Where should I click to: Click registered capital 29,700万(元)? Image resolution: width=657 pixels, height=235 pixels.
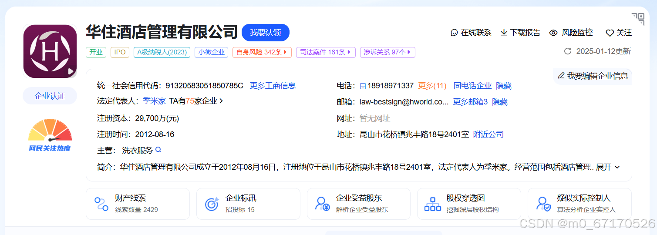click(x=157, y=118)
